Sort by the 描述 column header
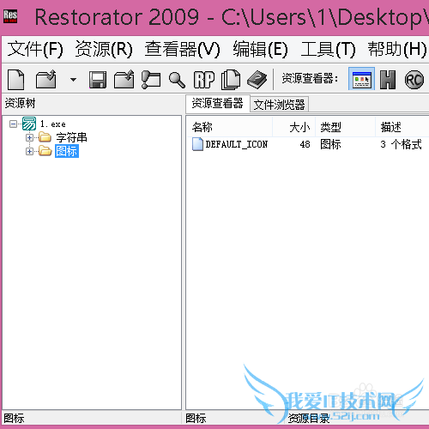429x429 pixels. (x=402, y=127)
